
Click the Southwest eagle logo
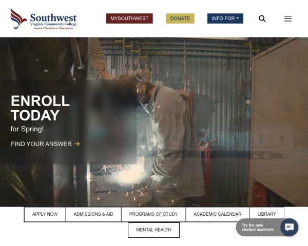18,18
